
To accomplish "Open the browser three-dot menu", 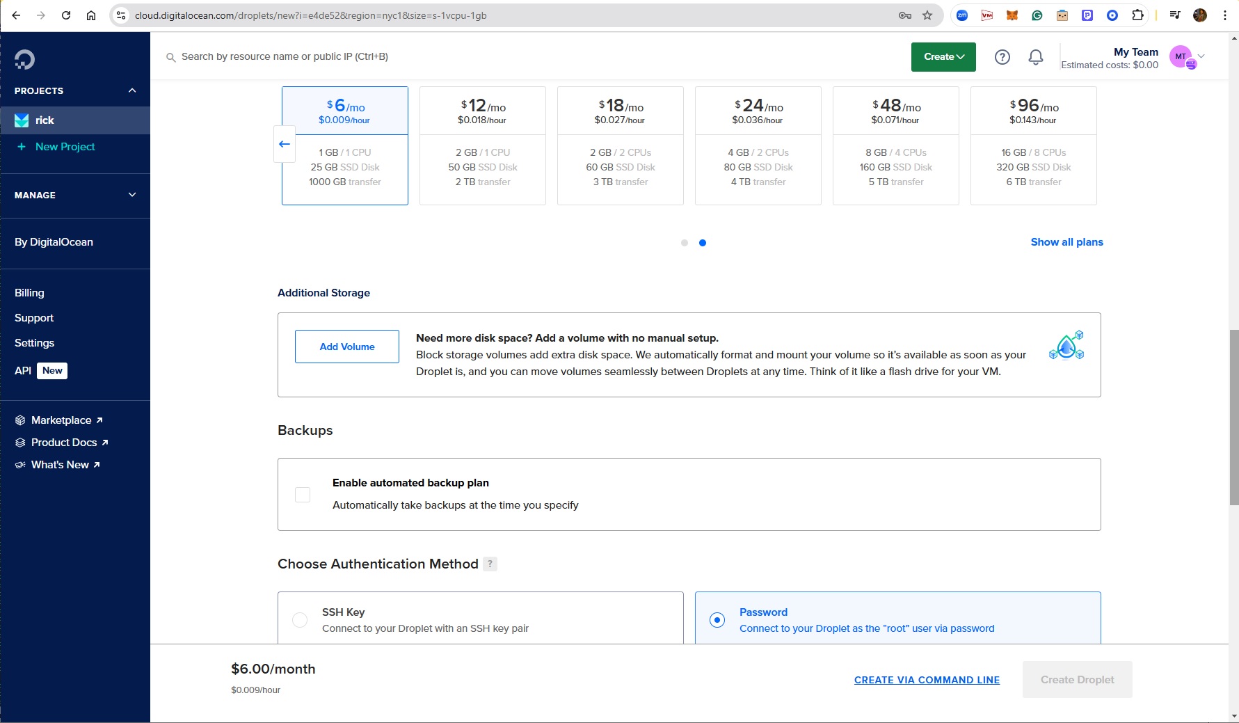I will [x=1225, y=15].
